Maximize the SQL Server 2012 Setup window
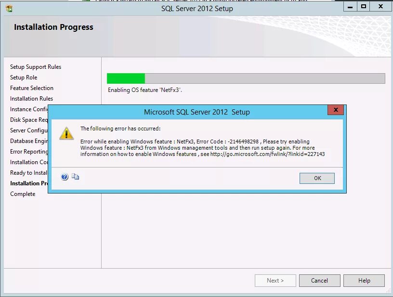The height and width of the screenshot is (297, 393). click(x=363, y=7)
